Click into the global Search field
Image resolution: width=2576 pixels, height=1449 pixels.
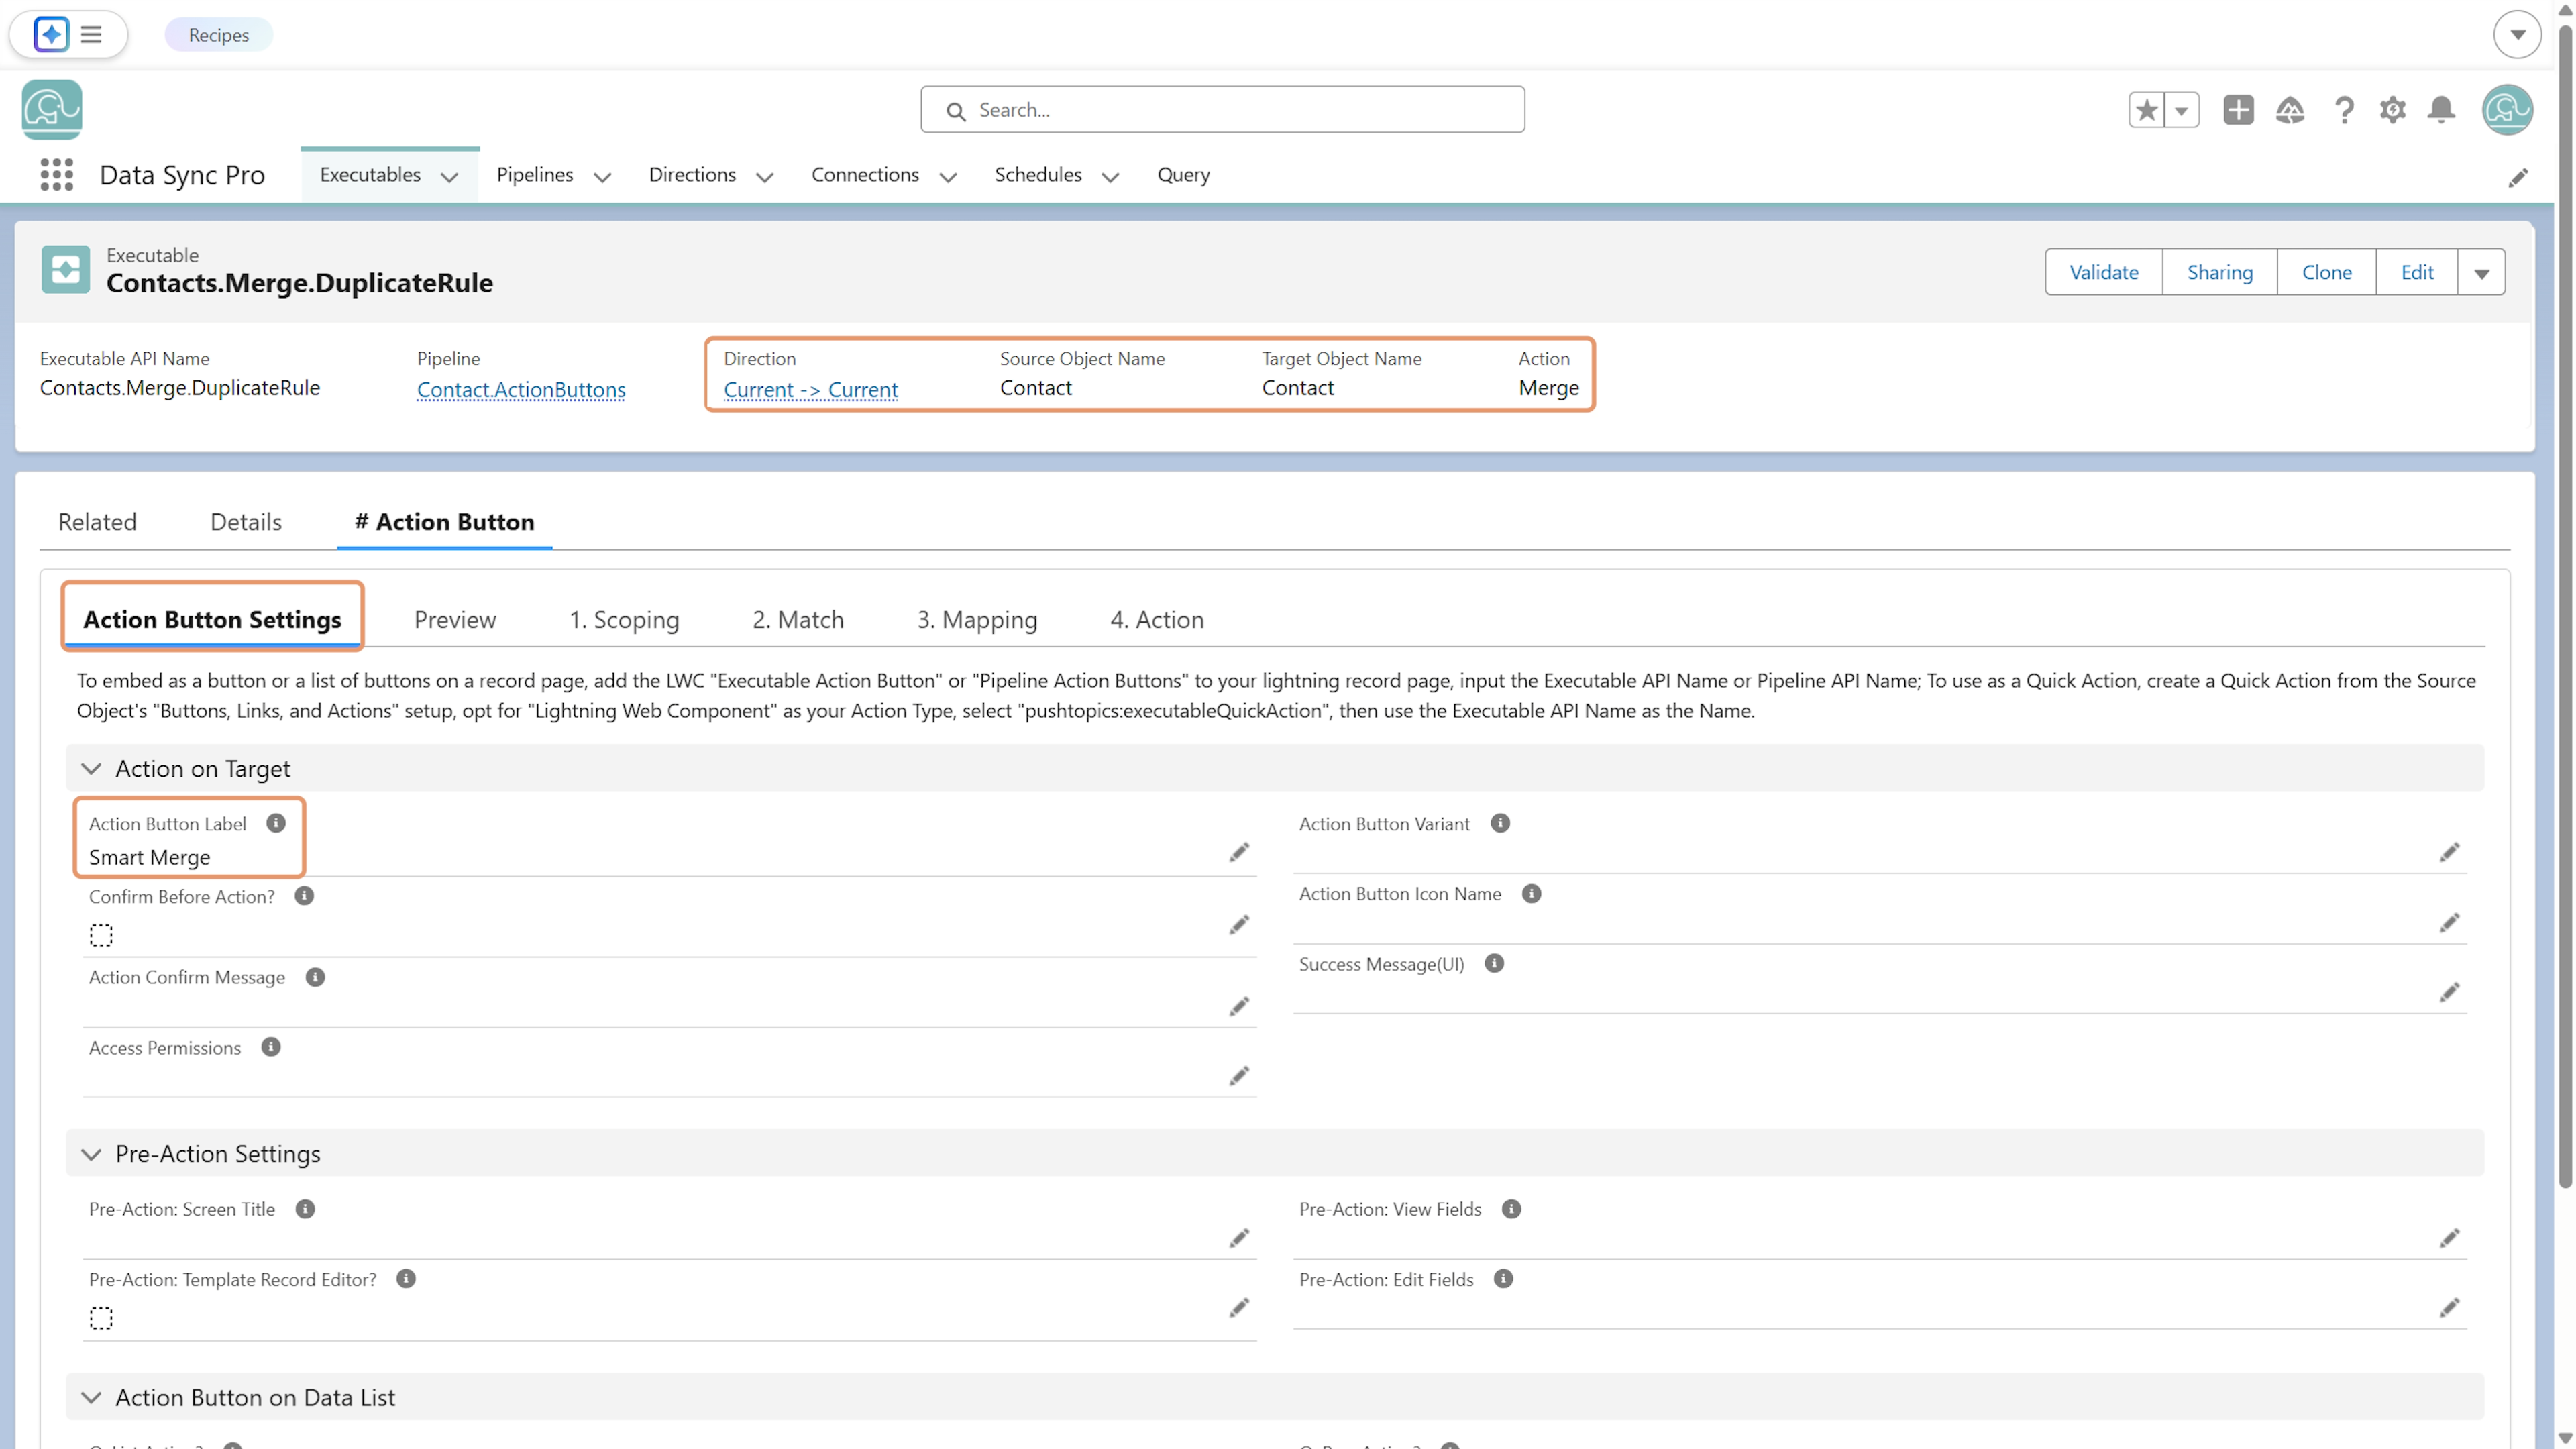(x=1222, y=110)
